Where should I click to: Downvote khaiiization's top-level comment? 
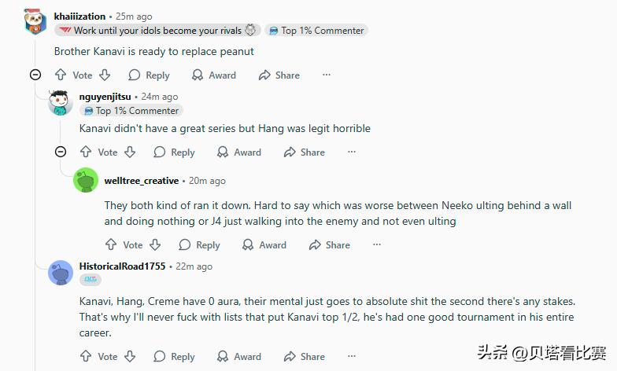(x=105, y=75)
